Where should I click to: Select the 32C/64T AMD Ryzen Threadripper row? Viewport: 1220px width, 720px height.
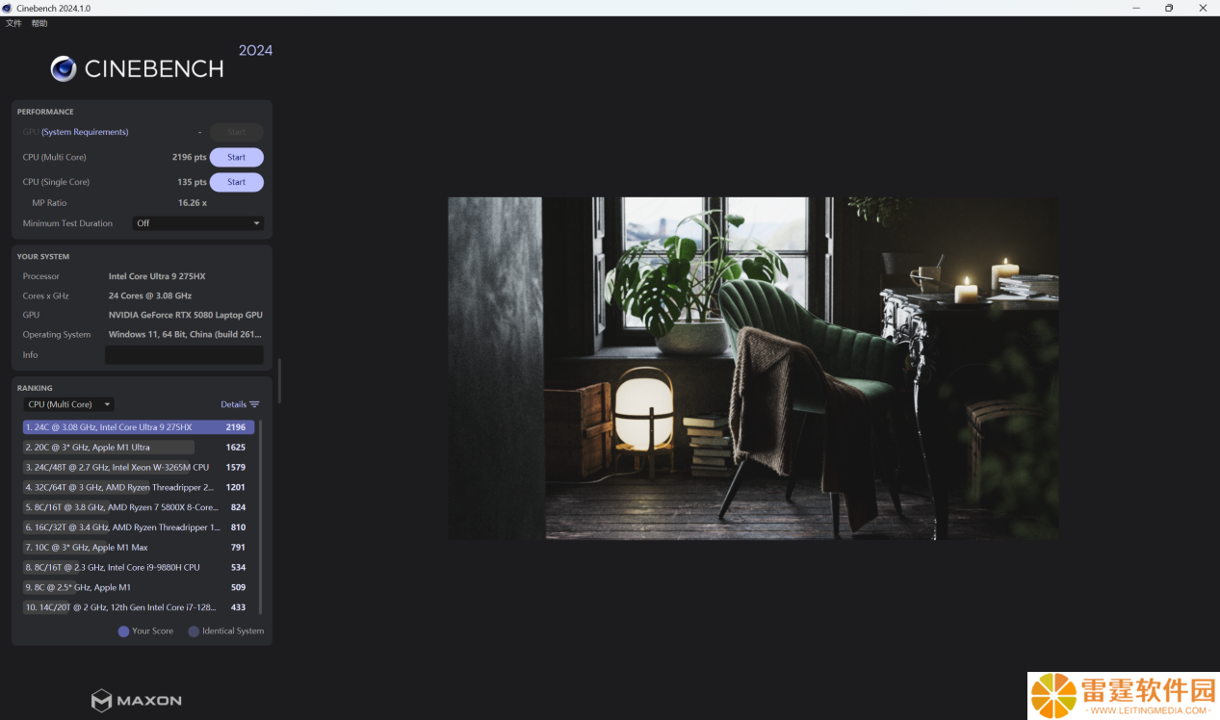[x=139, y=487]
